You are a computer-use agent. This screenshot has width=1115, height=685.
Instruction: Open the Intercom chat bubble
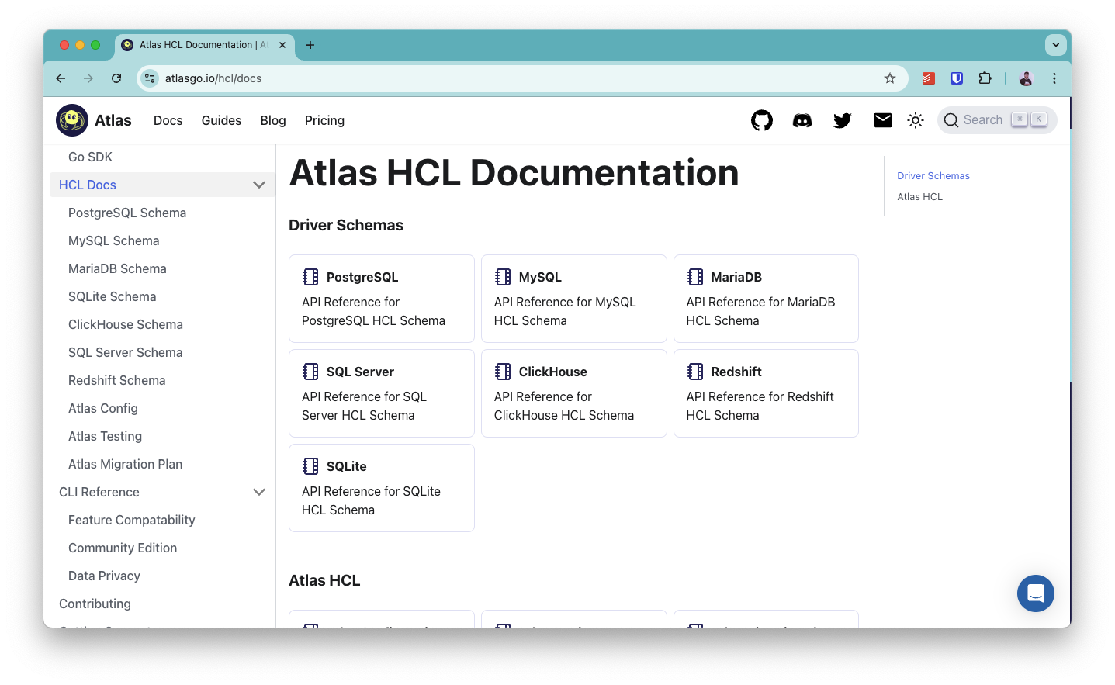point(1035,593)
